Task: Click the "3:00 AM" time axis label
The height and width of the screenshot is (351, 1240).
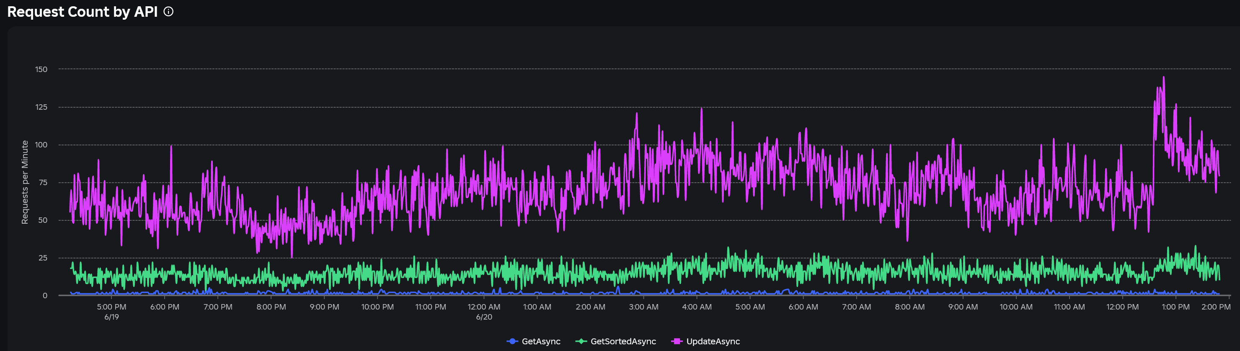Action: [643, 307]
